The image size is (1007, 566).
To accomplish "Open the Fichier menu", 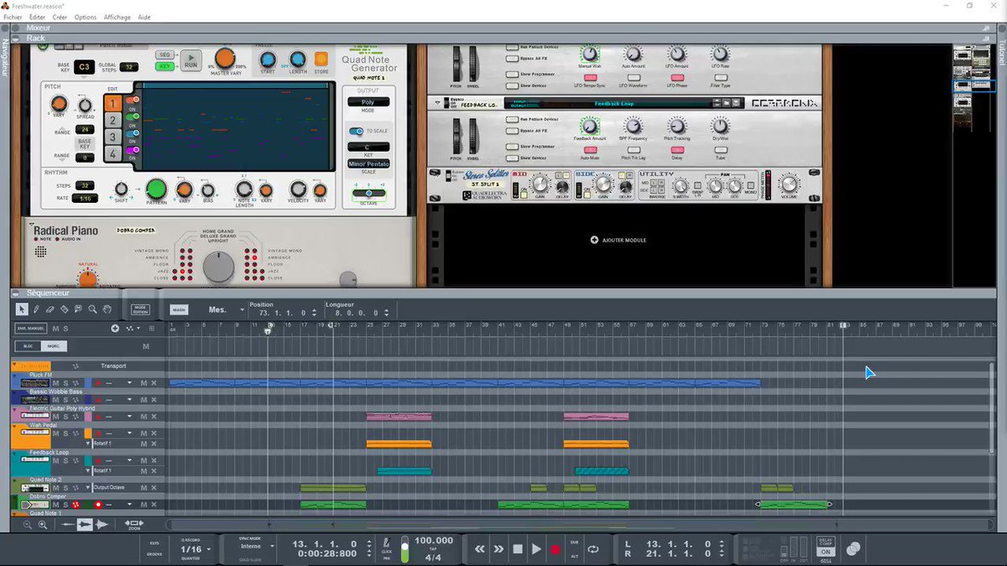I will (x=13, y=17).
